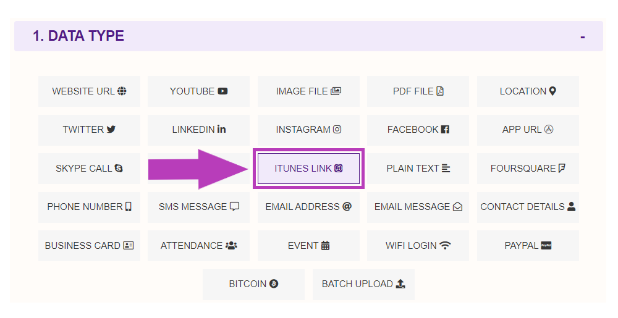The width and height of the screenshot is (618, 318).
Task: Click the PDF File document icon
Action: tap(440, 91)
